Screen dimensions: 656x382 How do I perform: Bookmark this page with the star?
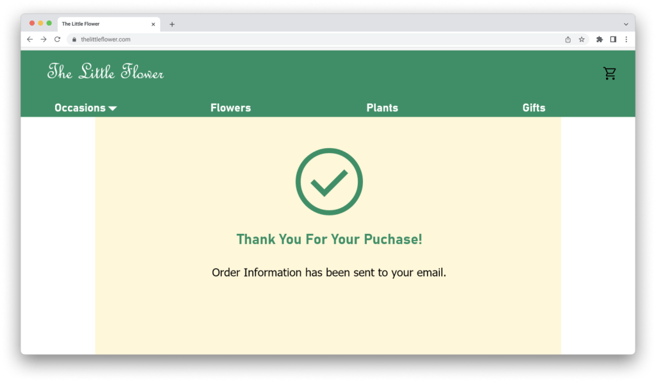point(582,40)
